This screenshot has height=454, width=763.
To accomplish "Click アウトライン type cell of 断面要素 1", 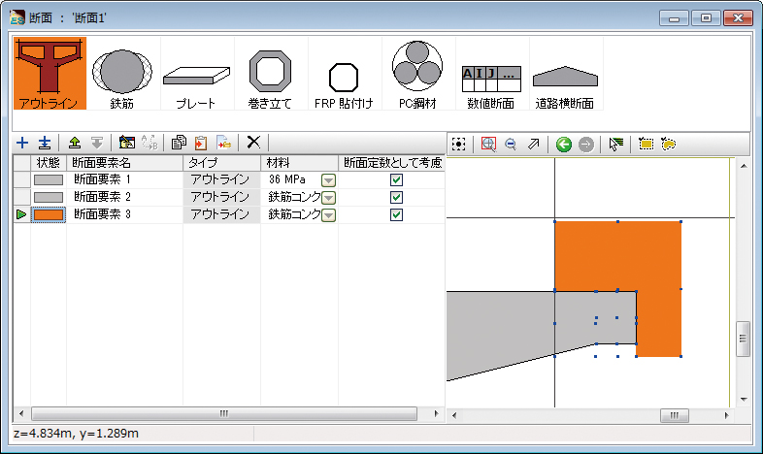I will [x=222, y=179].
